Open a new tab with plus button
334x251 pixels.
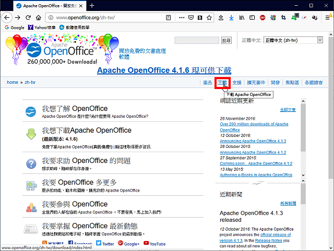point(92,6)
